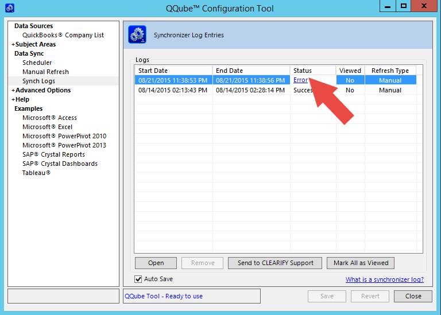This screenshot has height=315, width=441.
Task: Open the Manual Refresh page
Action: pyautogui.click(x=45, y=72)
